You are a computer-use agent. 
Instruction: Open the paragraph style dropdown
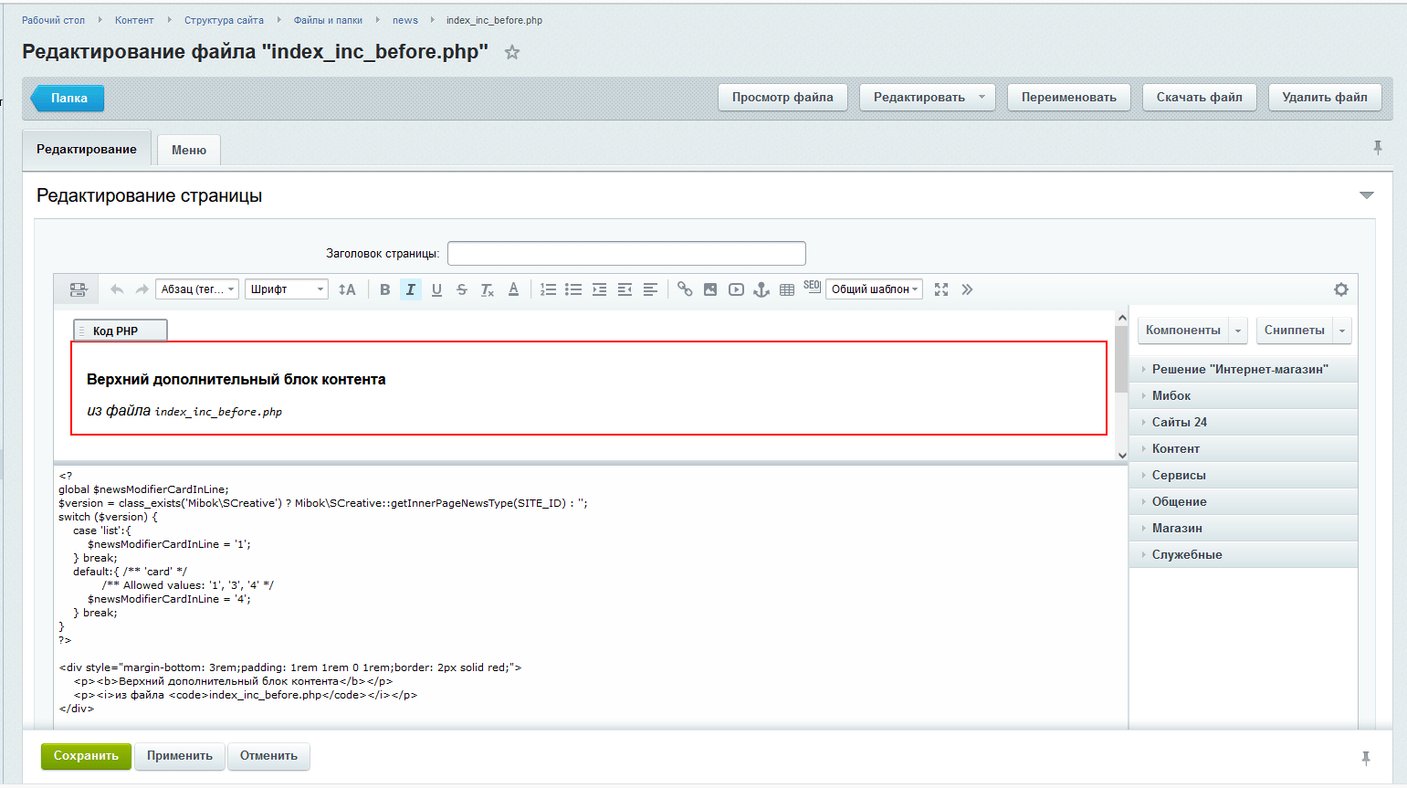197,289
